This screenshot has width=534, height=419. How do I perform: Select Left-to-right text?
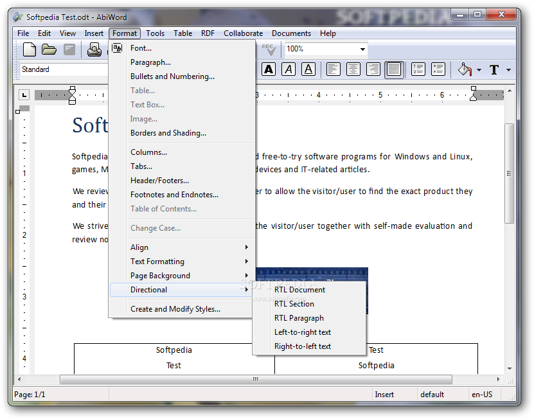click(309, 332)
